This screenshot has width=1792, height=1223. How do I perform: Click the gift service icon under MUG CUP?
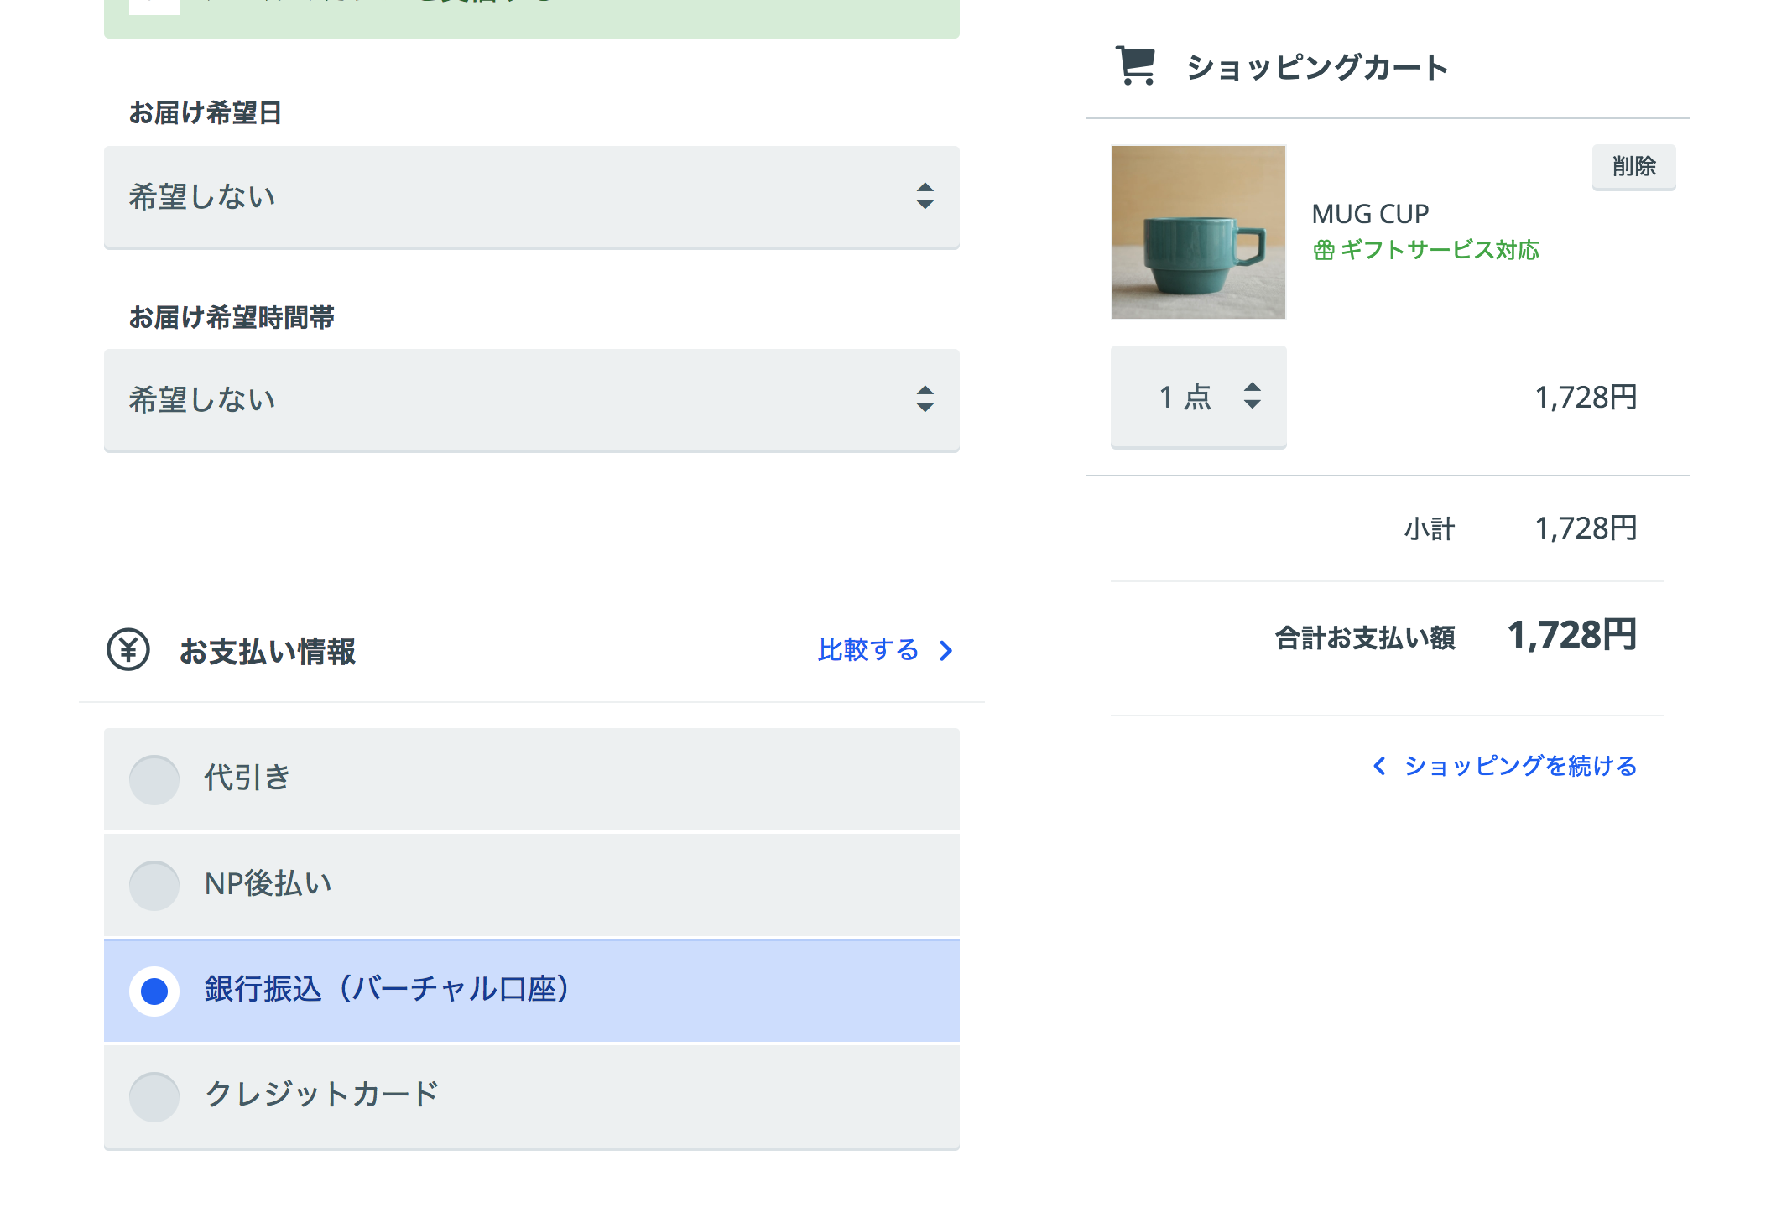(1323, 250)
